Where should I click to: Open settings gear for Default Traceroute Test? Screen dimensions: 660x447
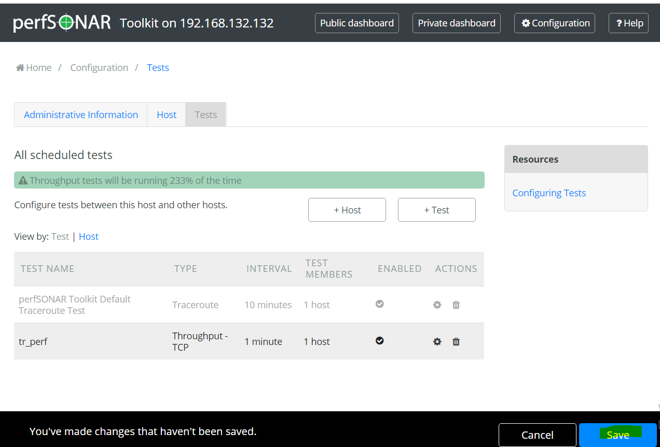pos(437,305)
